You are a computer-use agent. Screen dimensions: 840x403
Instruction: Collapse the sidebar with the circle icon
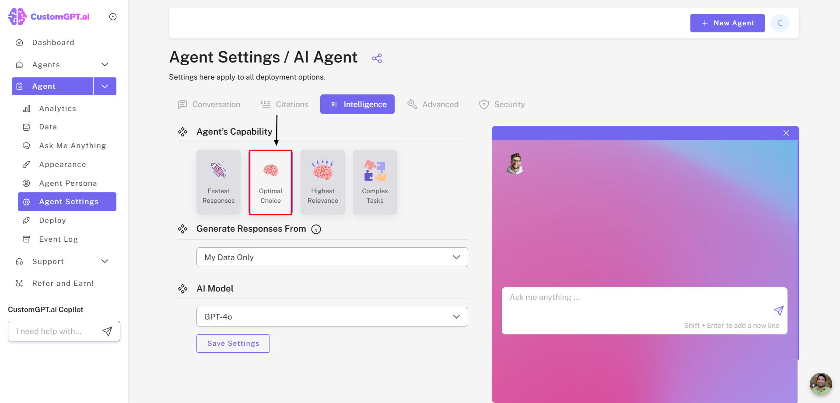click(113, 17)
